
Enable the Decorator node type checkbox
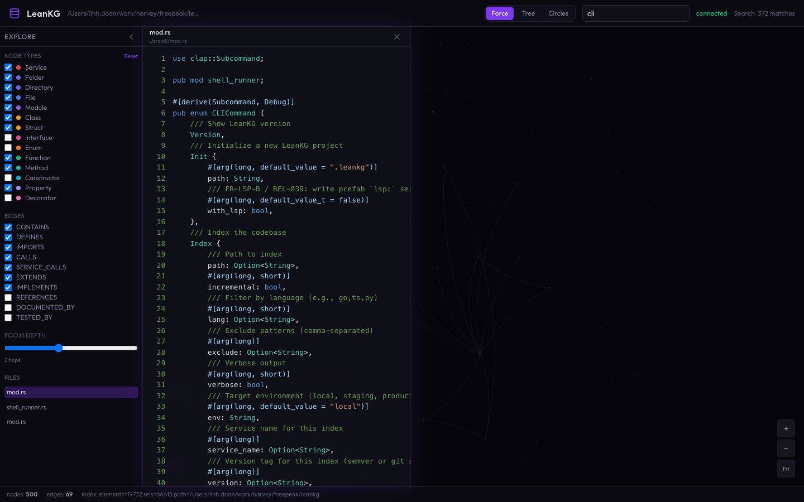8,198
